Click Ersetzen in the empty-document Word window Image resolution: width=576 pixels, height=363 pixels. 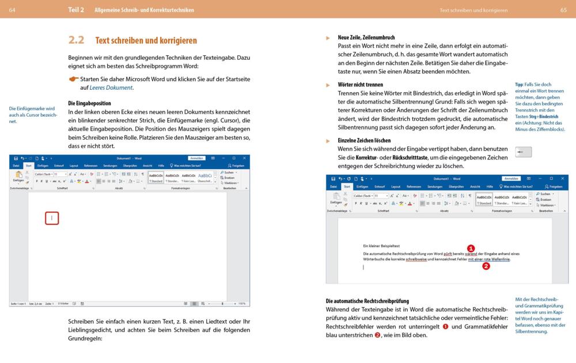point(228,178)
